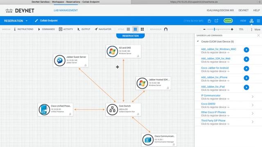The height and width of the screenshot is (147, 262).
Task: Click the IP Communicator link
Action: click(211, 96)
